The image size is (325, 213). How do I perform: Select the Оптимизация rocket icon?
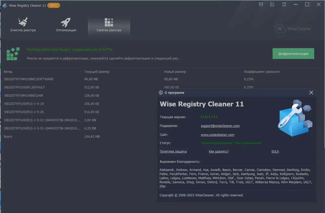click(x=66, y=23)
